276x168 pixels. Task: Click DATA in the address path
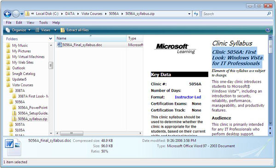(x=70, y=14)
